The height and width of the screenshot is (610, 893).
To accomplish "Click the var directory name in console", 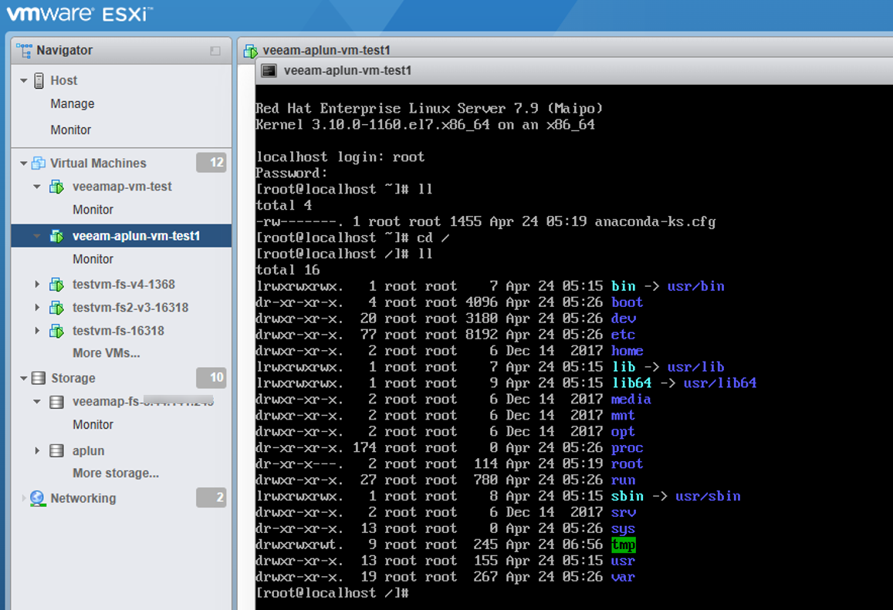I will (x=623, y=577).
